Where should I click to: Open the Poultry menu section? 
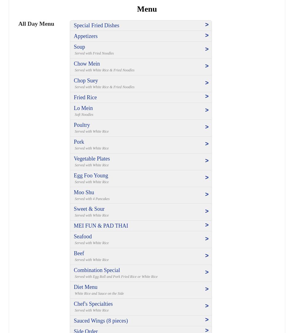(x=82, y=125)
